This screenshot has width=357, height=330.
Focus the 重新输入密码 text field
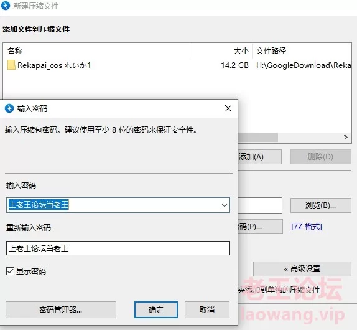(x=118, y=248)
